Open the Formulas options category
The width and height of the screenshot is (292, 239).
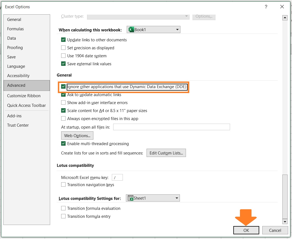tap(27, 29)
